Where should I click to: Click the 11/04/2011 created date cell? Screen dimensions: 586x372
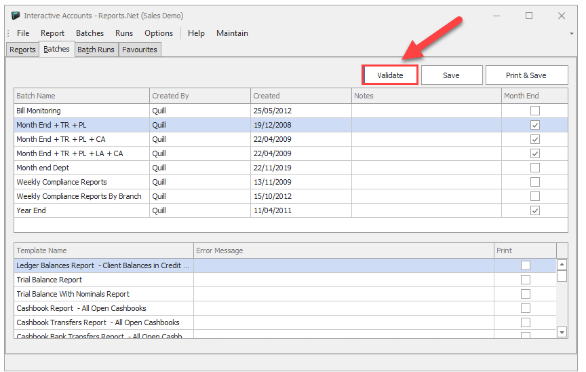(x=301, y=210)
